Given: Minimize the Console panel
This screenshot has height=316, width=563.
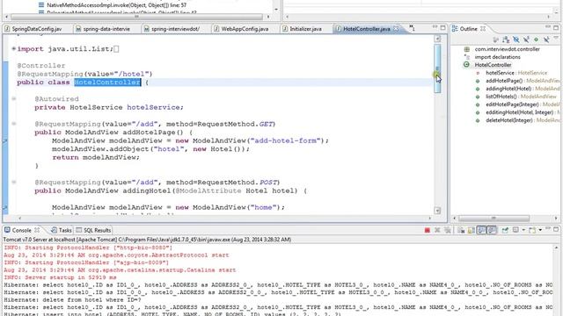Looking at the screenshot, I should [547, 228].
